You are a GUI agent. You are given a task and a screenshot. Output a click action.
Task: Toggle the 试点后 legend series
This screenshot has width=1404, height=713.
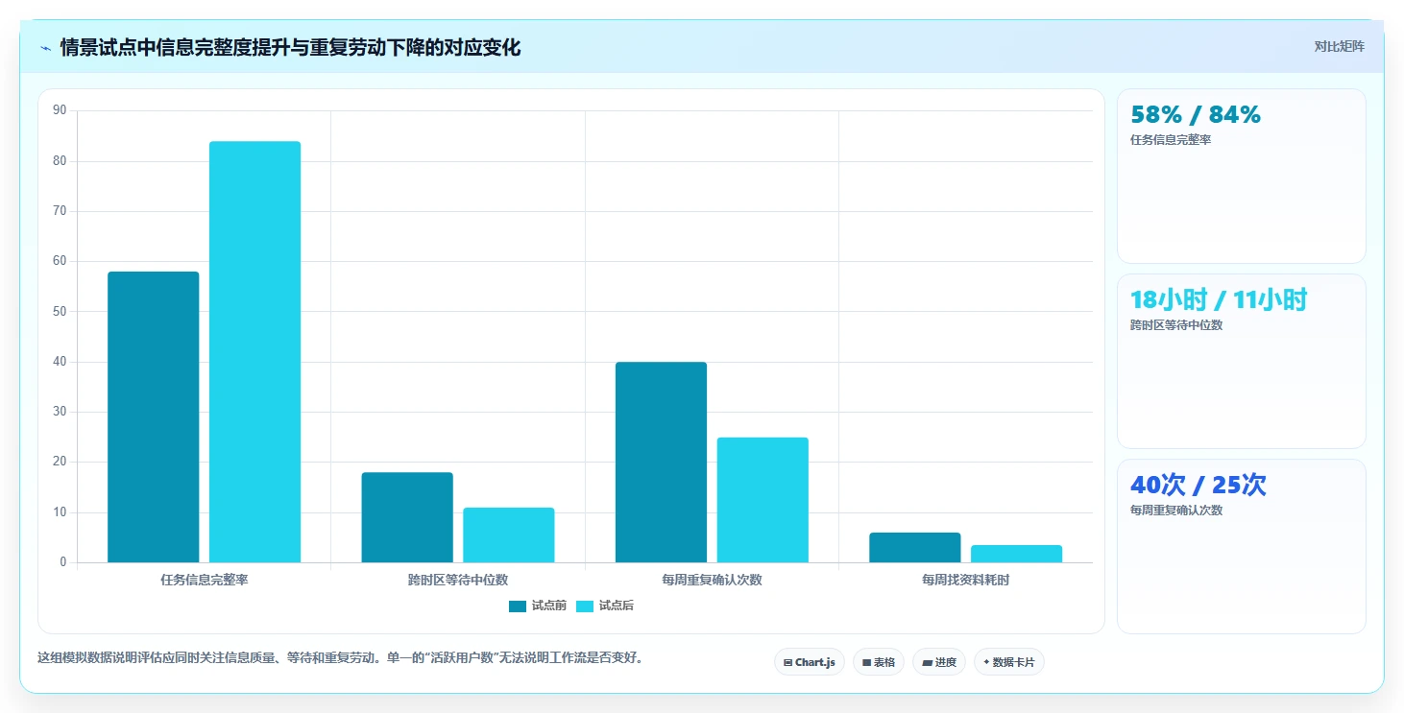(x=605, y=606)
